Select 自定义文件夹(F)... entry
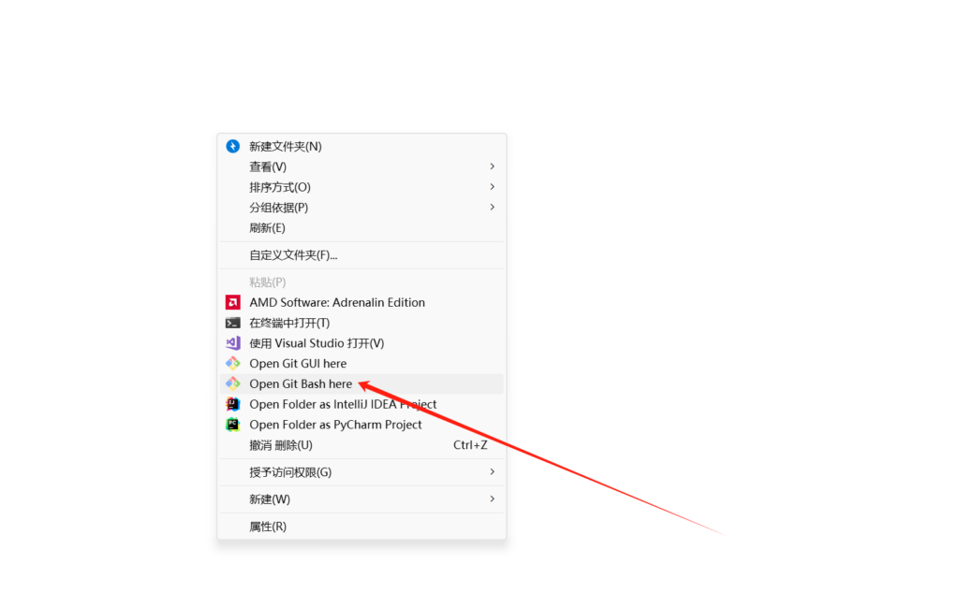The width and height of the screenshot is (959, 607). click(x=361, y=255)
